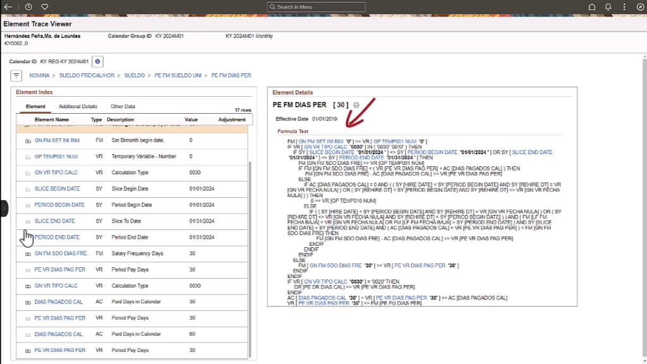Switch to the Other Data tab
The height and width of the screenshot is (364, 647).
pyautogui.click(x=123, y=107)
